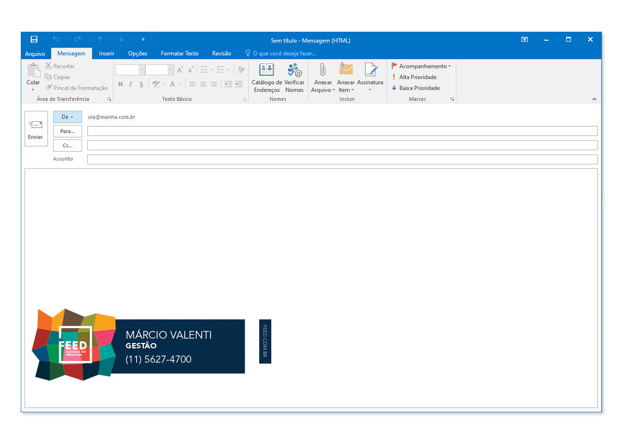Screen dimensions: 623x444
Task: Open the De sender dropdown
Action: pos(67,117)
